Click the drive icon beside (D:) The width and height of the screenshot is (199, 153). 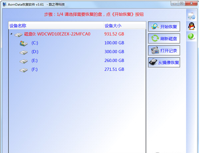coord(24,52)
